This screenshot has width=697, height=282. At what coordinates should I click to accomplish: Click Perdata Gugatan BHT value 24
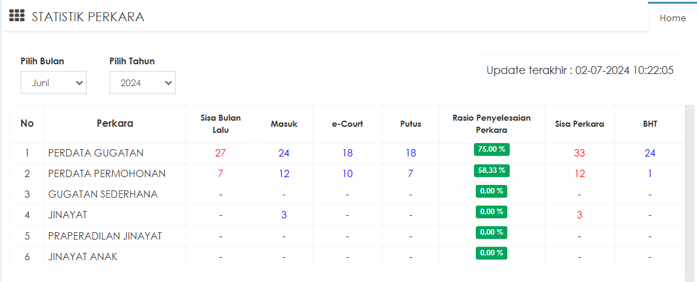coord(650,153)
